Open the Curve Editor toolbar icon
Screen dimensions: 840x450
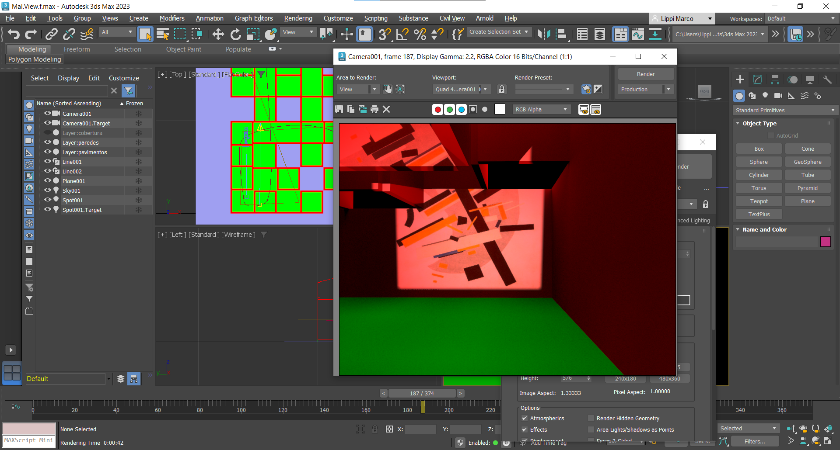[x=638, y=34]
